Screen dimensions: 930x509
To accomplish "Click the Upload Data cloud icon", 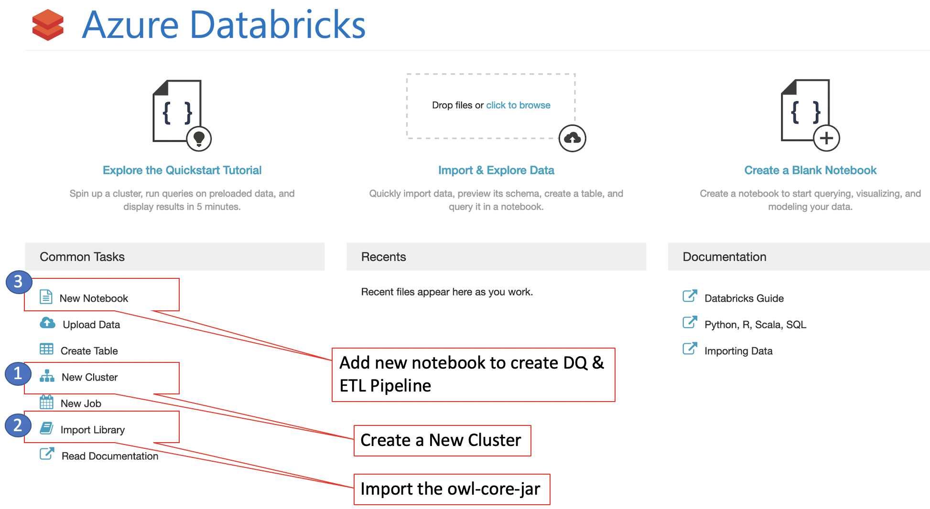I will pos(47,323).
